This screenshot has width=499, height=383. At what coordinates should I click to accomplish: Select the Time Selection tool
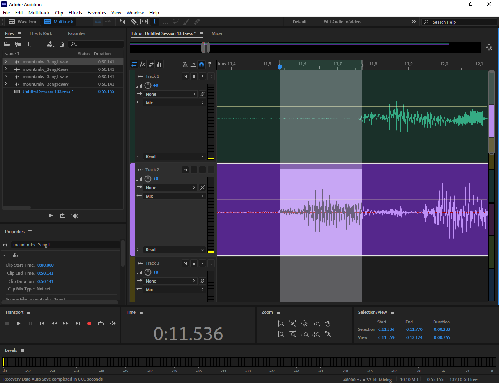(154, 22)
